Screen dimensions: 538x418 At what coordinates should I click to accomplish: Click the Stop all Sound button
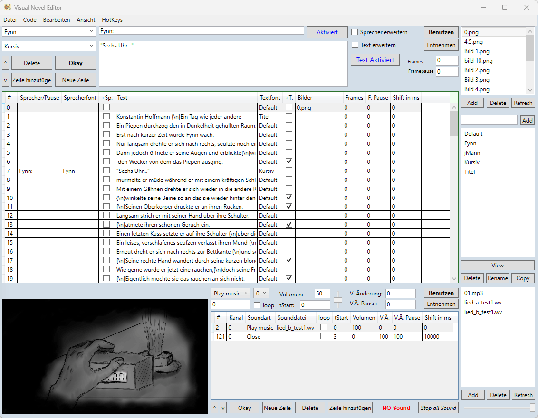(x=439, y=408)
